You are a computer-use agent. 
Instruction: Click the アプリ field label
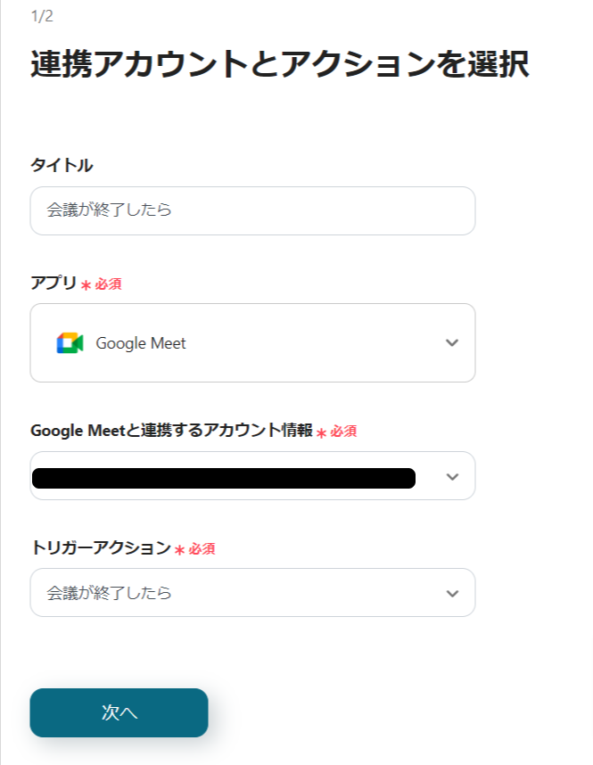pos(54,283)
